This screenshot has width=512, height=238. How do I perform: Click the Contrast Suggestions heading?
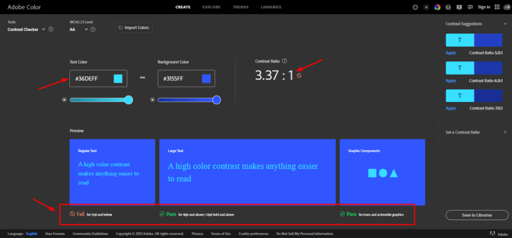[x=463, y=24]
